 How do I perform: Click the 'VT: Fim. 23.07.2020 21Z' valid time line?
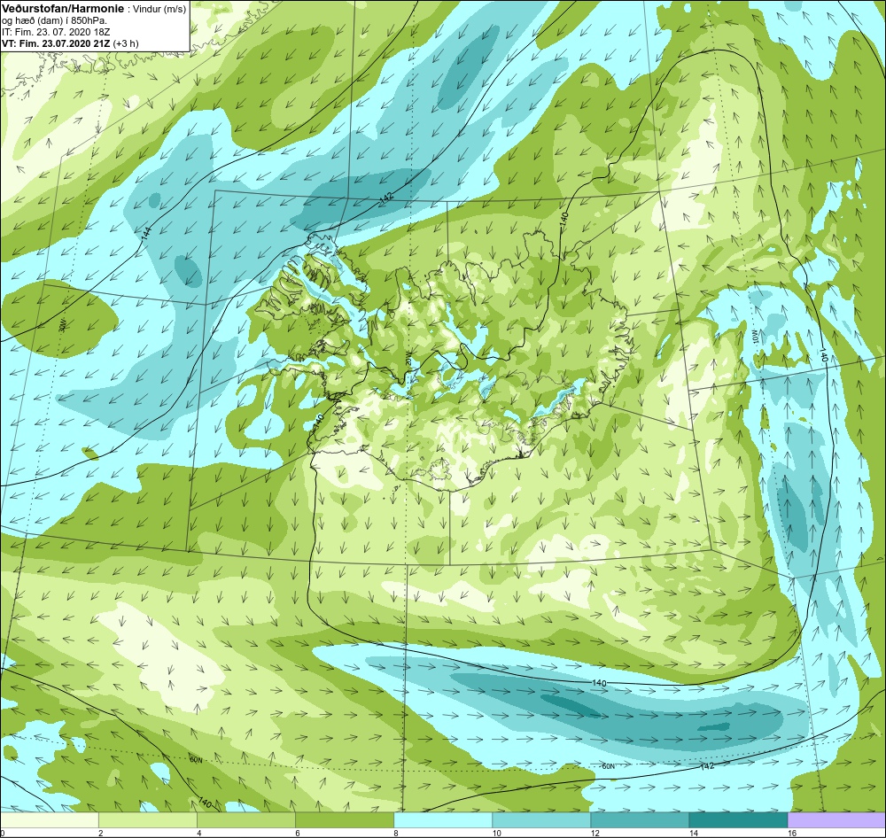coord(57,43)
